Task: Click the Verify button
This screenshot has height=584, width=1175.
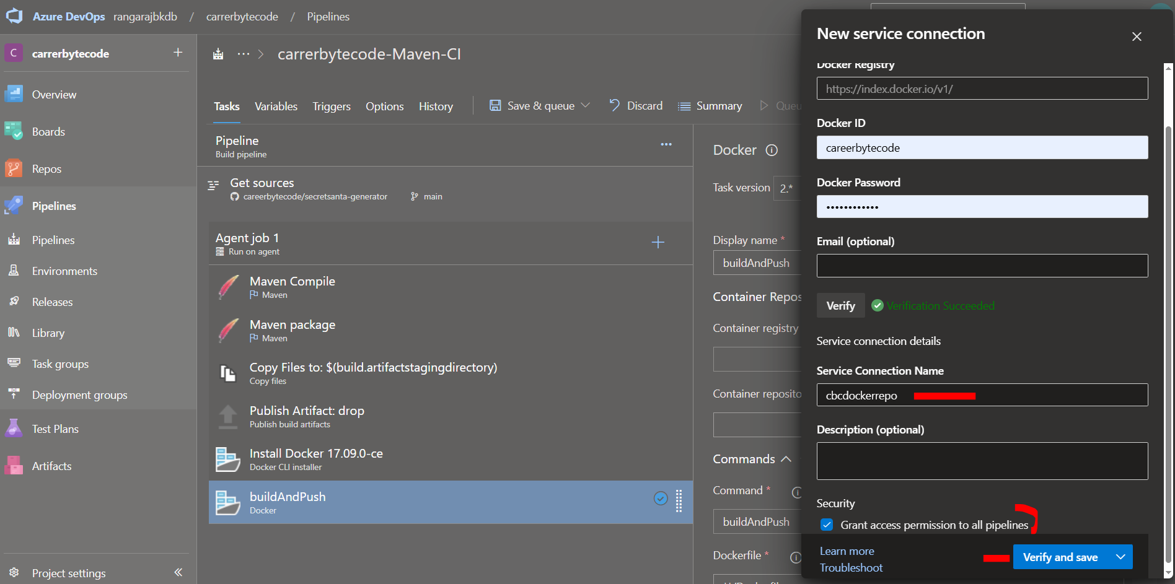Action: click(840, 305)
